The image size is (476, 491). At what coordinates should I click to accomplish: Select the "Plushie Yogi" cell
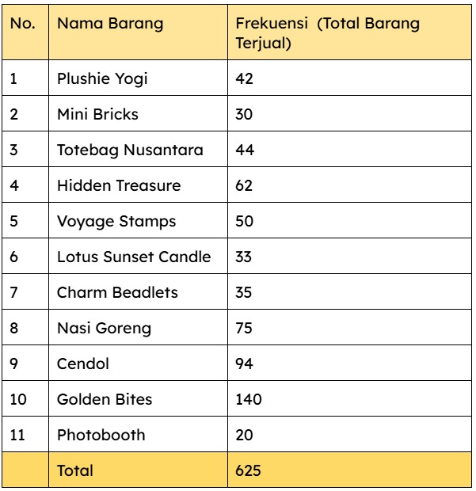pos(102,78)
